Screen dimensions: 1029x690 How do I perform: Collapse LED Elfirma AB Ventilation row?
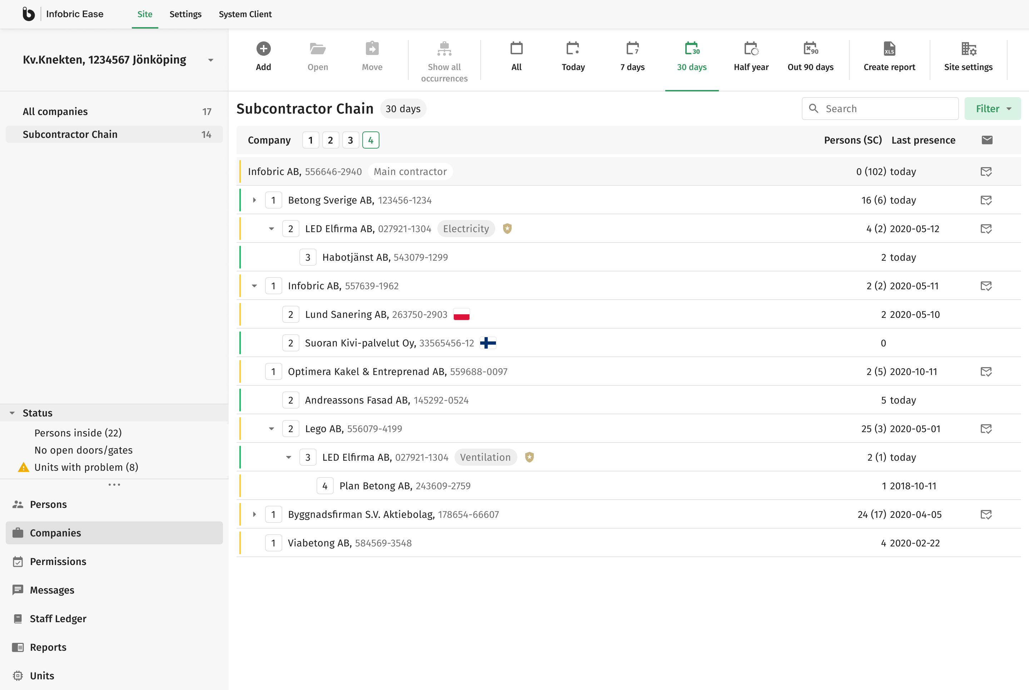pos(289,457)
